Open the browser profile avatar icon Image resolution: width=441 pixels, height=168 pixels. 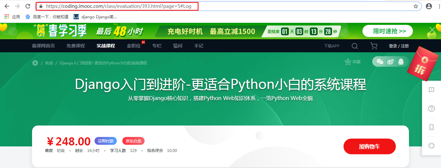429,6
